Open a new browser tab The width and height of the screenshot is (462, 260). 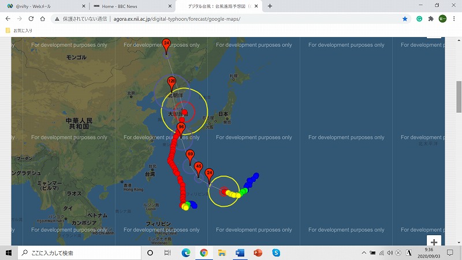(270, 6)
